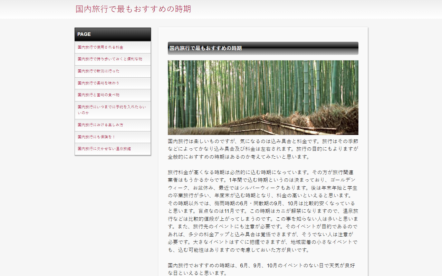Click the text line mentioning 11月 and カニ
This screenshot has width=442, height=276.
[263, 211]
